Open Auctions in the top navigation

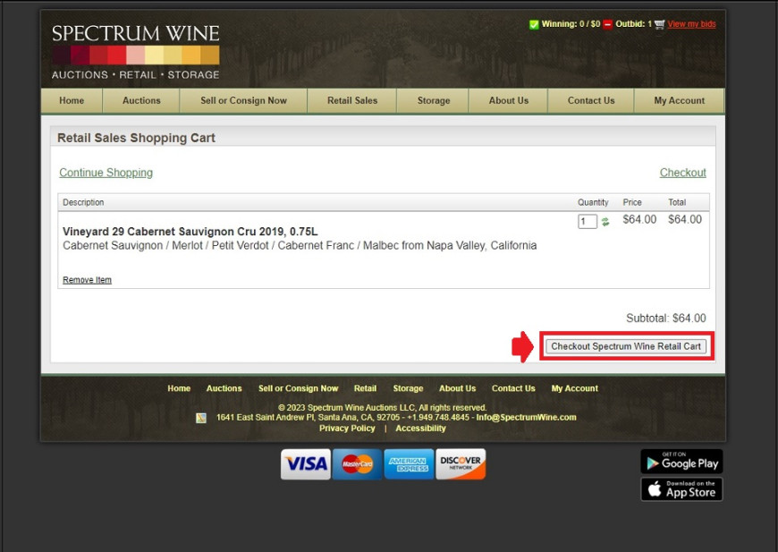pyautogui.click(x=141, y=100)
